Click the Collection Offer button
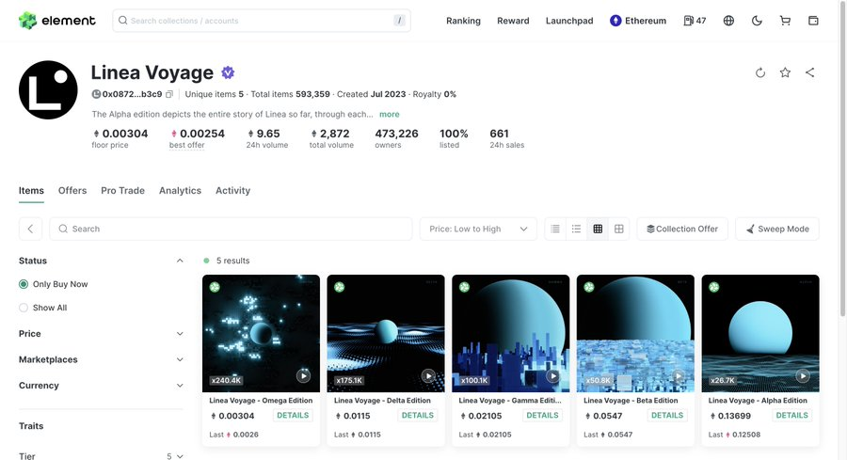The image size is (847, 460). tap(682, 229)
